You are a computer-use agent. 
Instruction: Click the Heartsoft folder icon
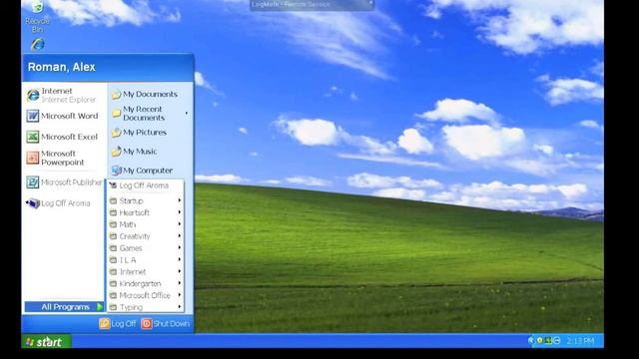(x=113, y=212)
